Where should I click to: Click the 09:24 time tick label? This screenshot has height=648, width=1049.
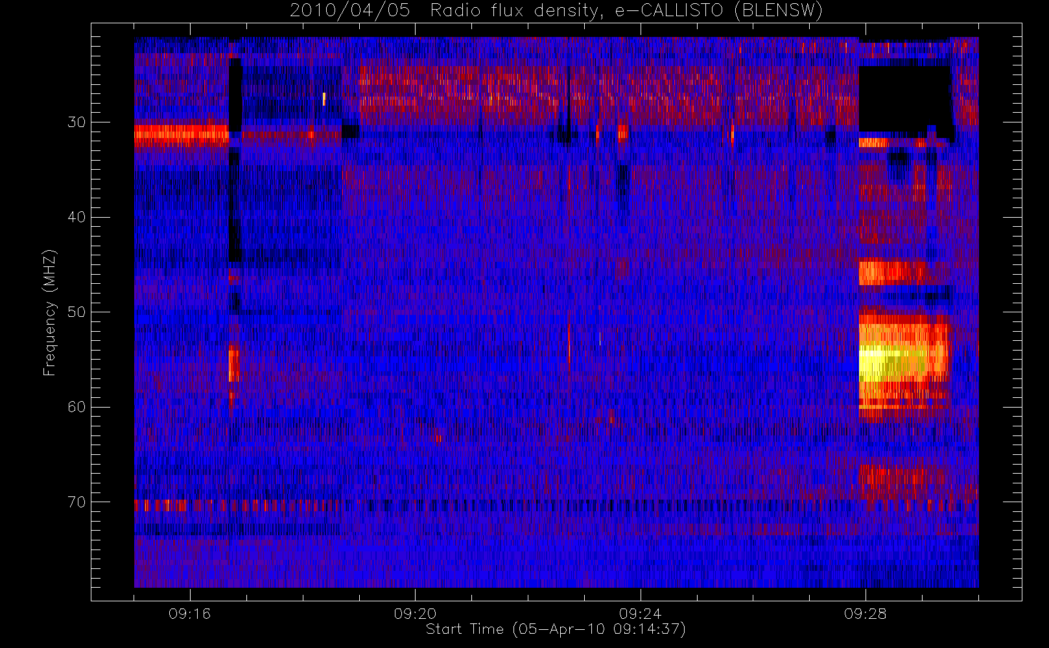click(x=640, y=613)
